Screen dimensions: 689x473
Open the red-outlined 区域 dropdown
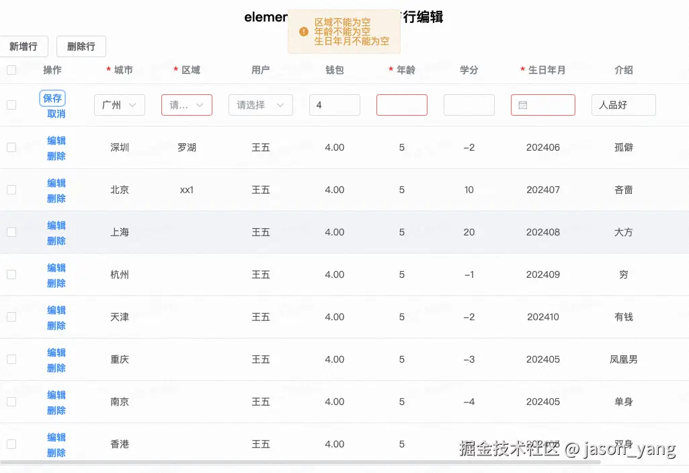187,105
